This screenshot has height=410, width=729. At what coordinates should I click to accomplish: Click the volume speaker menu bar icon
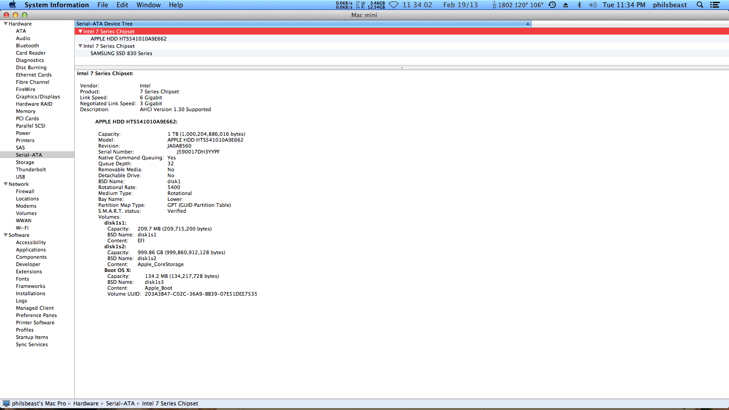coord(593,5)
